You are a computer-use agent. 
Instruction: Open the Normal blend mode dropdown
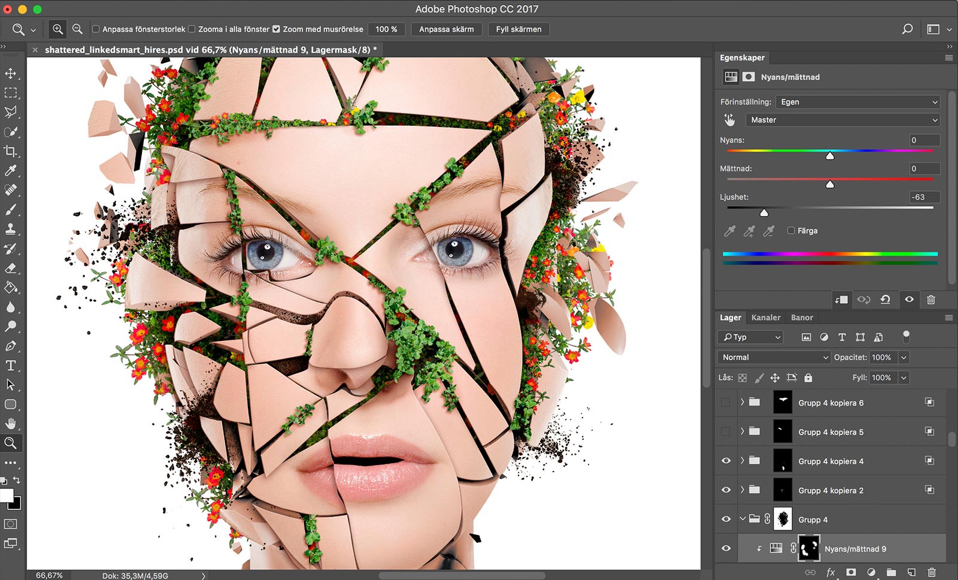(774, 357)
